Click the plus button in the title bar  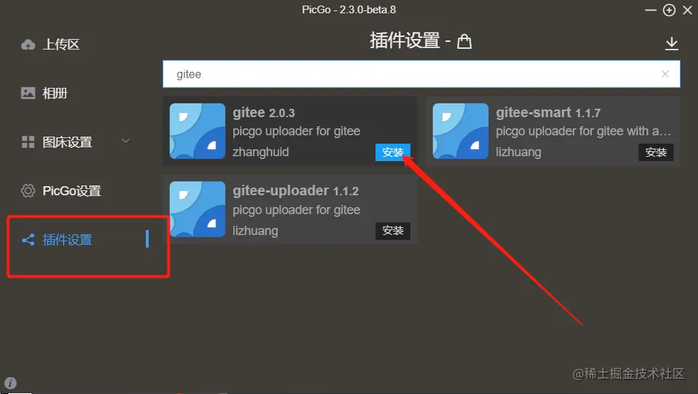coord(669,10)
